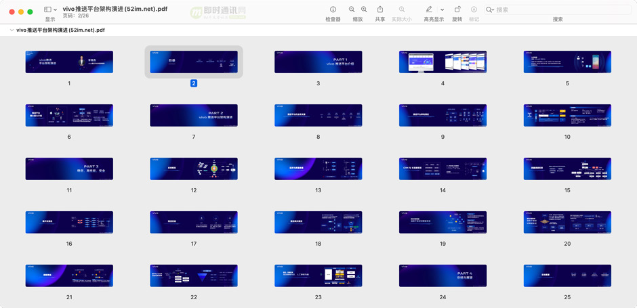Select page 1 thumbnail
Viewport: 637px width, 308px height.
click(69, 62)
